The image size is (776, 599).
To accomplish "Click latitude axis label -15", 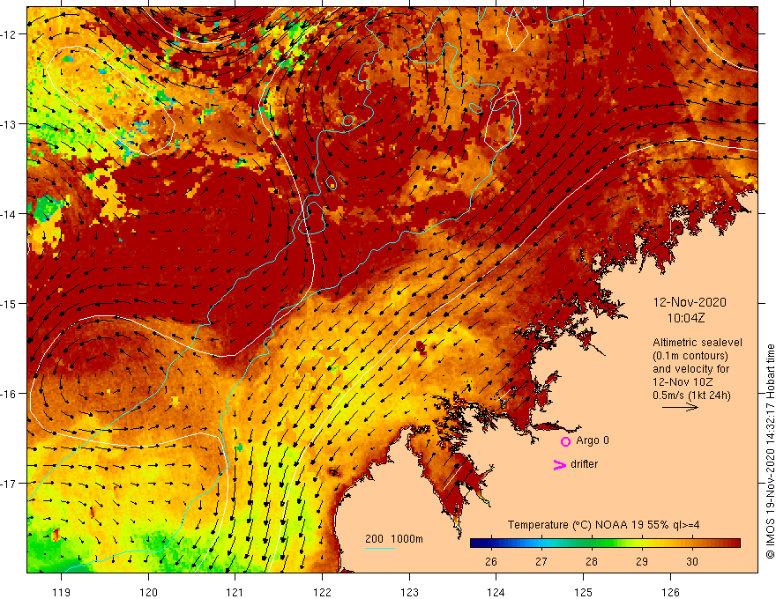I will click(10, 303).
